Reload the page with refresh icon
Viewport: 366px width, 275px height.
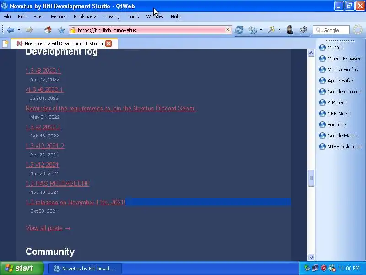[x=239, y=30]
